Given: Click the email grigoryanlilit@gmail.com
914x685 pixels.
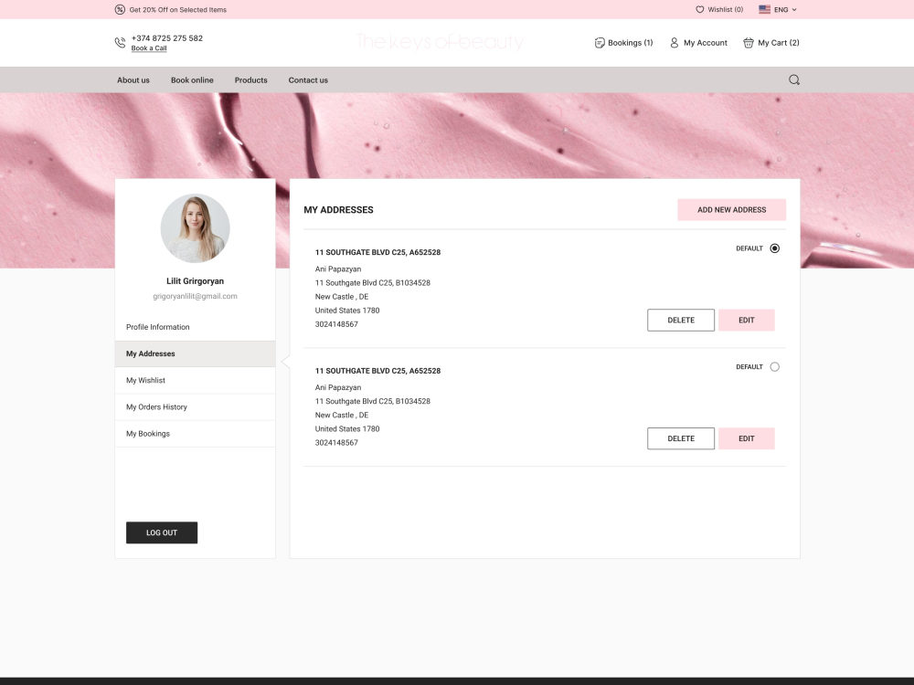Looking at the screenshot, I should point(196,296).
